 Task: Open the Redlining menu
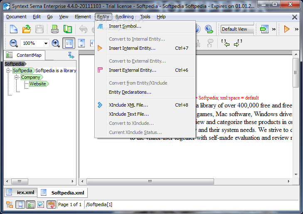pyautogui.click(x=125, y=17)
